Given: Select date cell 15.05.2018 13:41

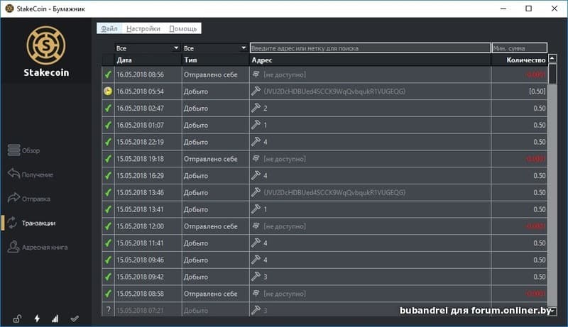Looking at the screenshot, I should tap(148, 209).
